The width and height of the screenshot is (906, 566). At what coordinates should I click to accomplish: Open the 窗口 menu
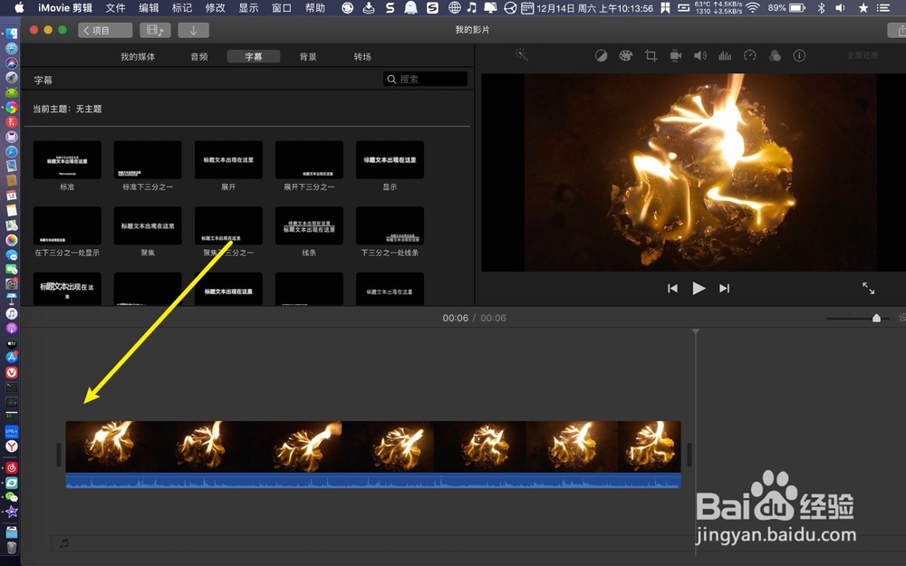pos(282,8)
